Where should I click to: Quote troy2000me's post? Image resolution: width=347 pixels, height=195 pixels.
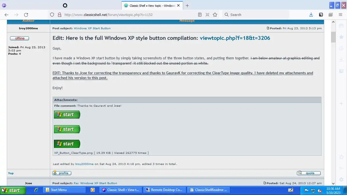309,173
